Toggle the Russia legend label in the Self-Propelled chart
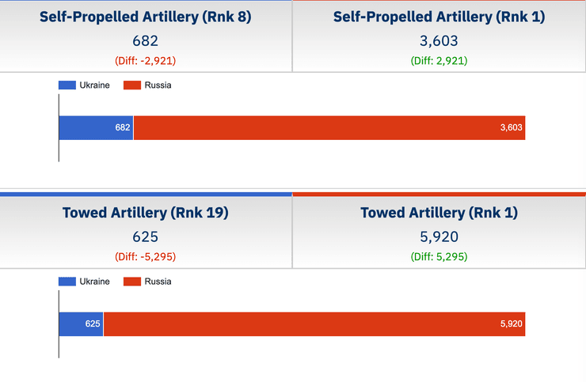 click(158, 85)
